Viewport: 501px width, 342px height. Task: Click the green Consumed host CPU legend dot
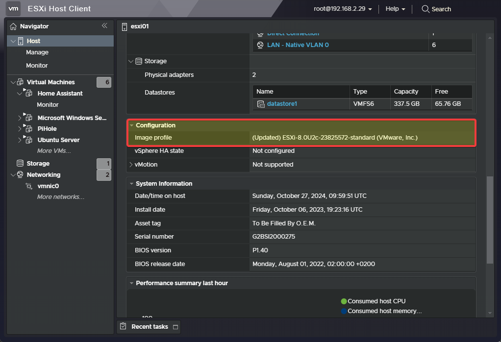(344, 301)
